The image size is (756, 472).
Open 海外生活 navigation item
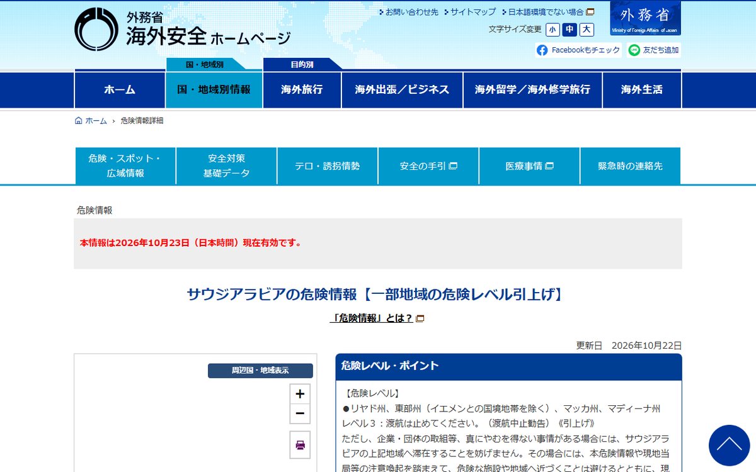point(641,90)
